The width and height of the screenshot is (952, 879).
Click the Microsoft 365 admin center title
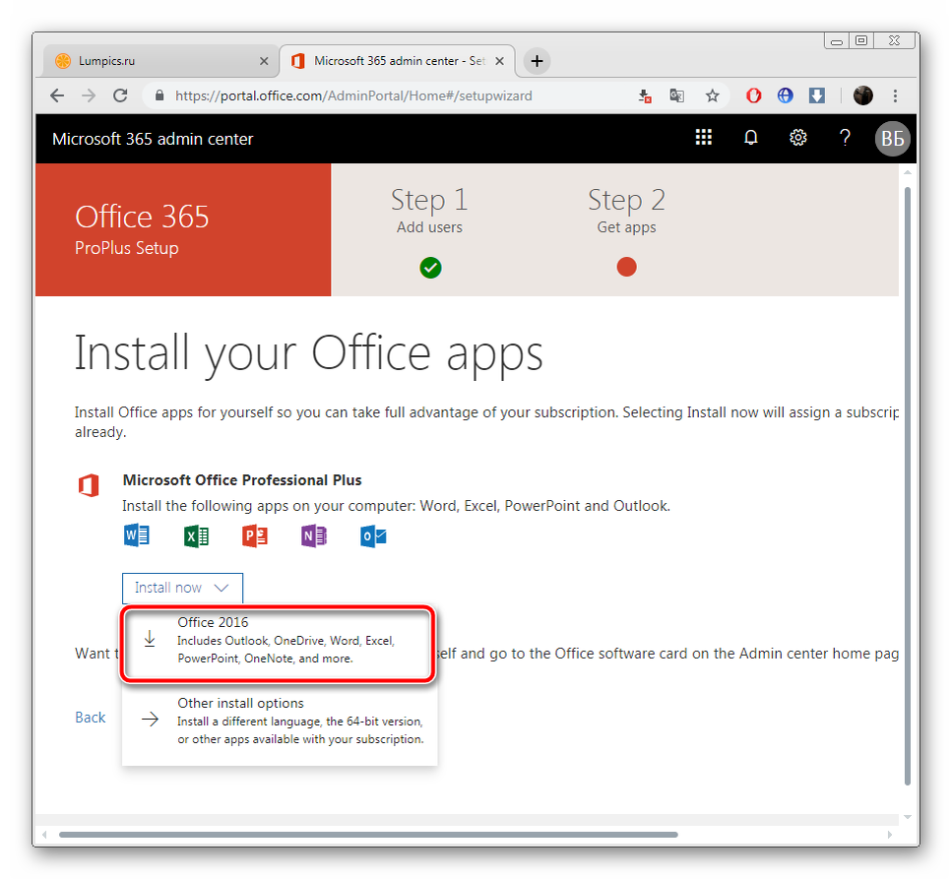coord(153,139)
